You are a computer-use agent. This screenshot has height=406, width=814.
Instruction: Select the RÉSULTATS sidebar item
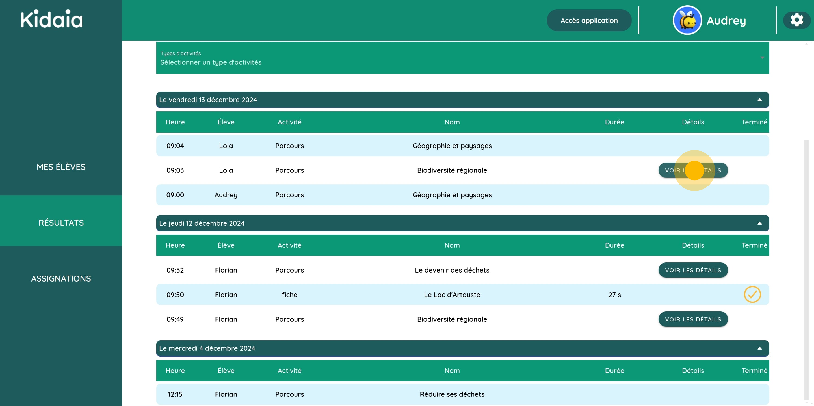click(x=61, y=223)
